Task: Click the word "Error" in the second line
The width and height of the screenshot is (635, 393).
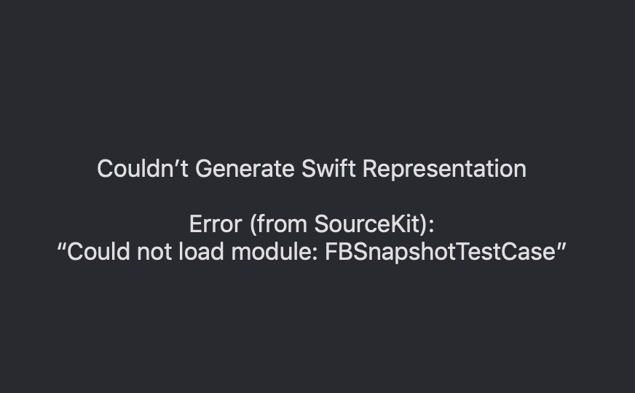Action: point(216,224)
